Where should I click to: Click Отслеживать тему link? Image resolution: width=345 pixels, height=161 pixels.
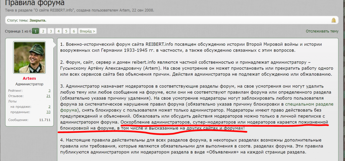click(322, 31)
